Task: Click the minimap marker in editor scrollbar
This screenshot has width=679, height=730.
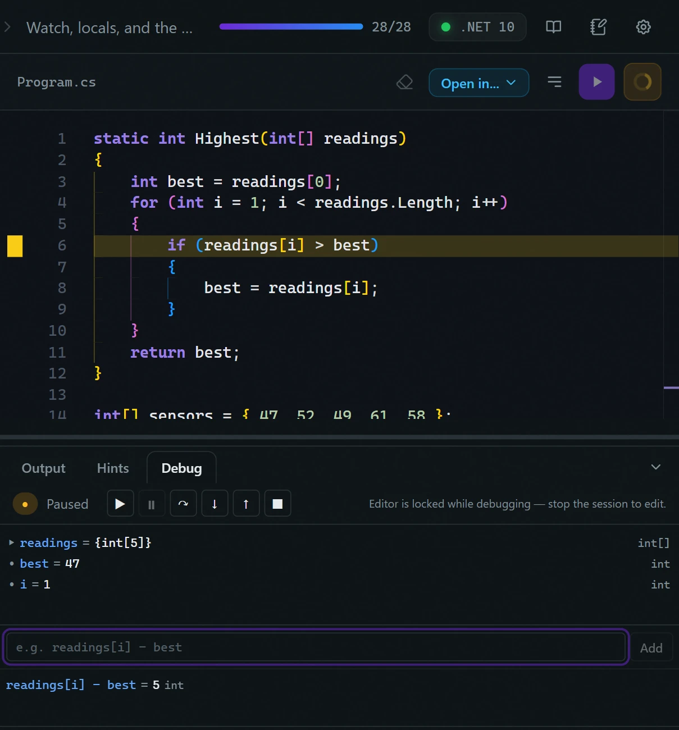Action: coord(671,387)
